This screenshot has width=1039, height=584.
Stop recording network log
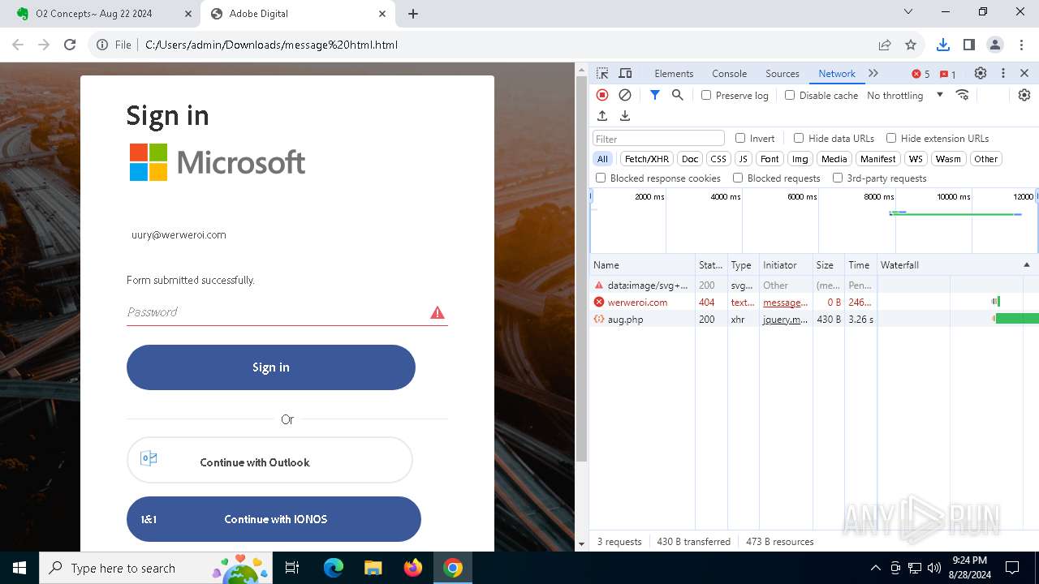coord(602,95)
